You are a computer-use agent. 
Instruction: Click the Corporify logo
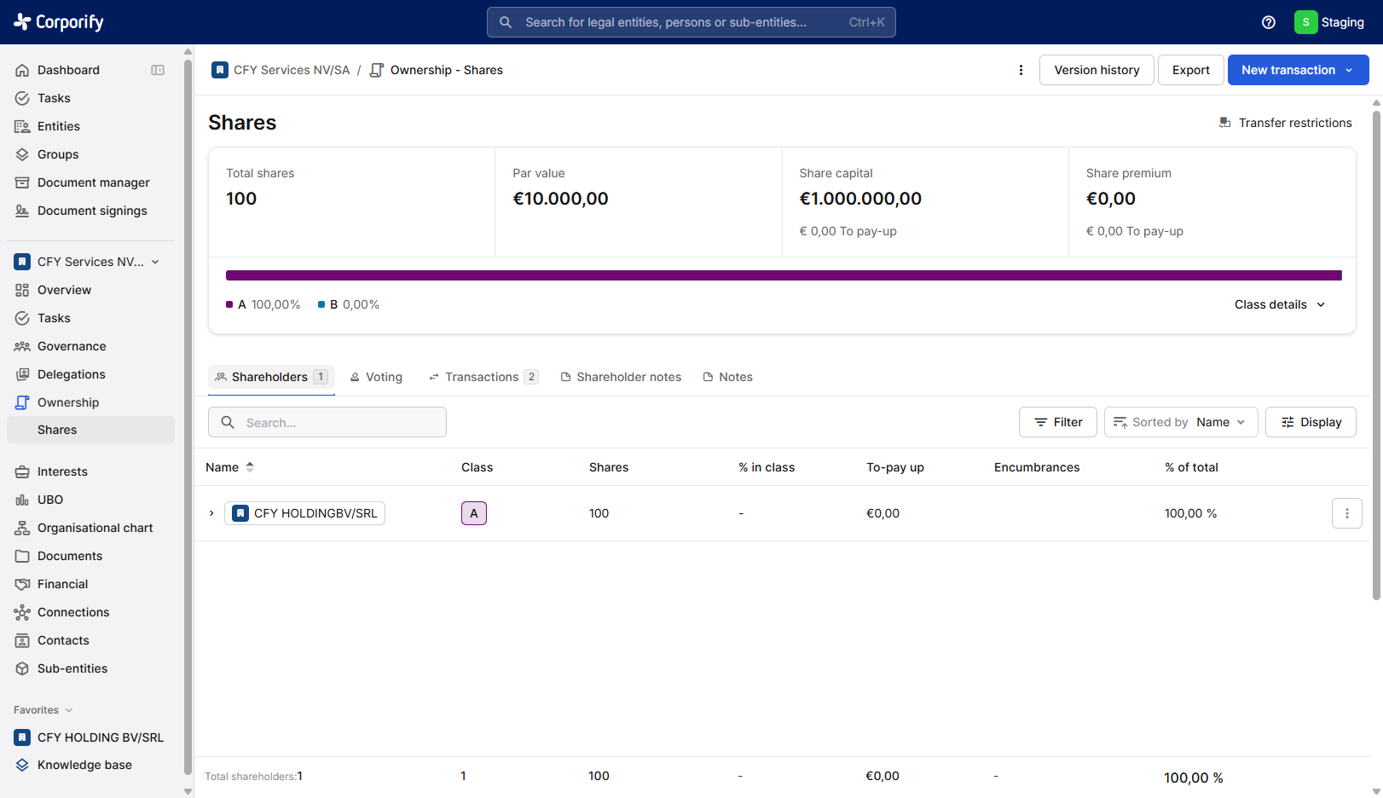[59, 22]
